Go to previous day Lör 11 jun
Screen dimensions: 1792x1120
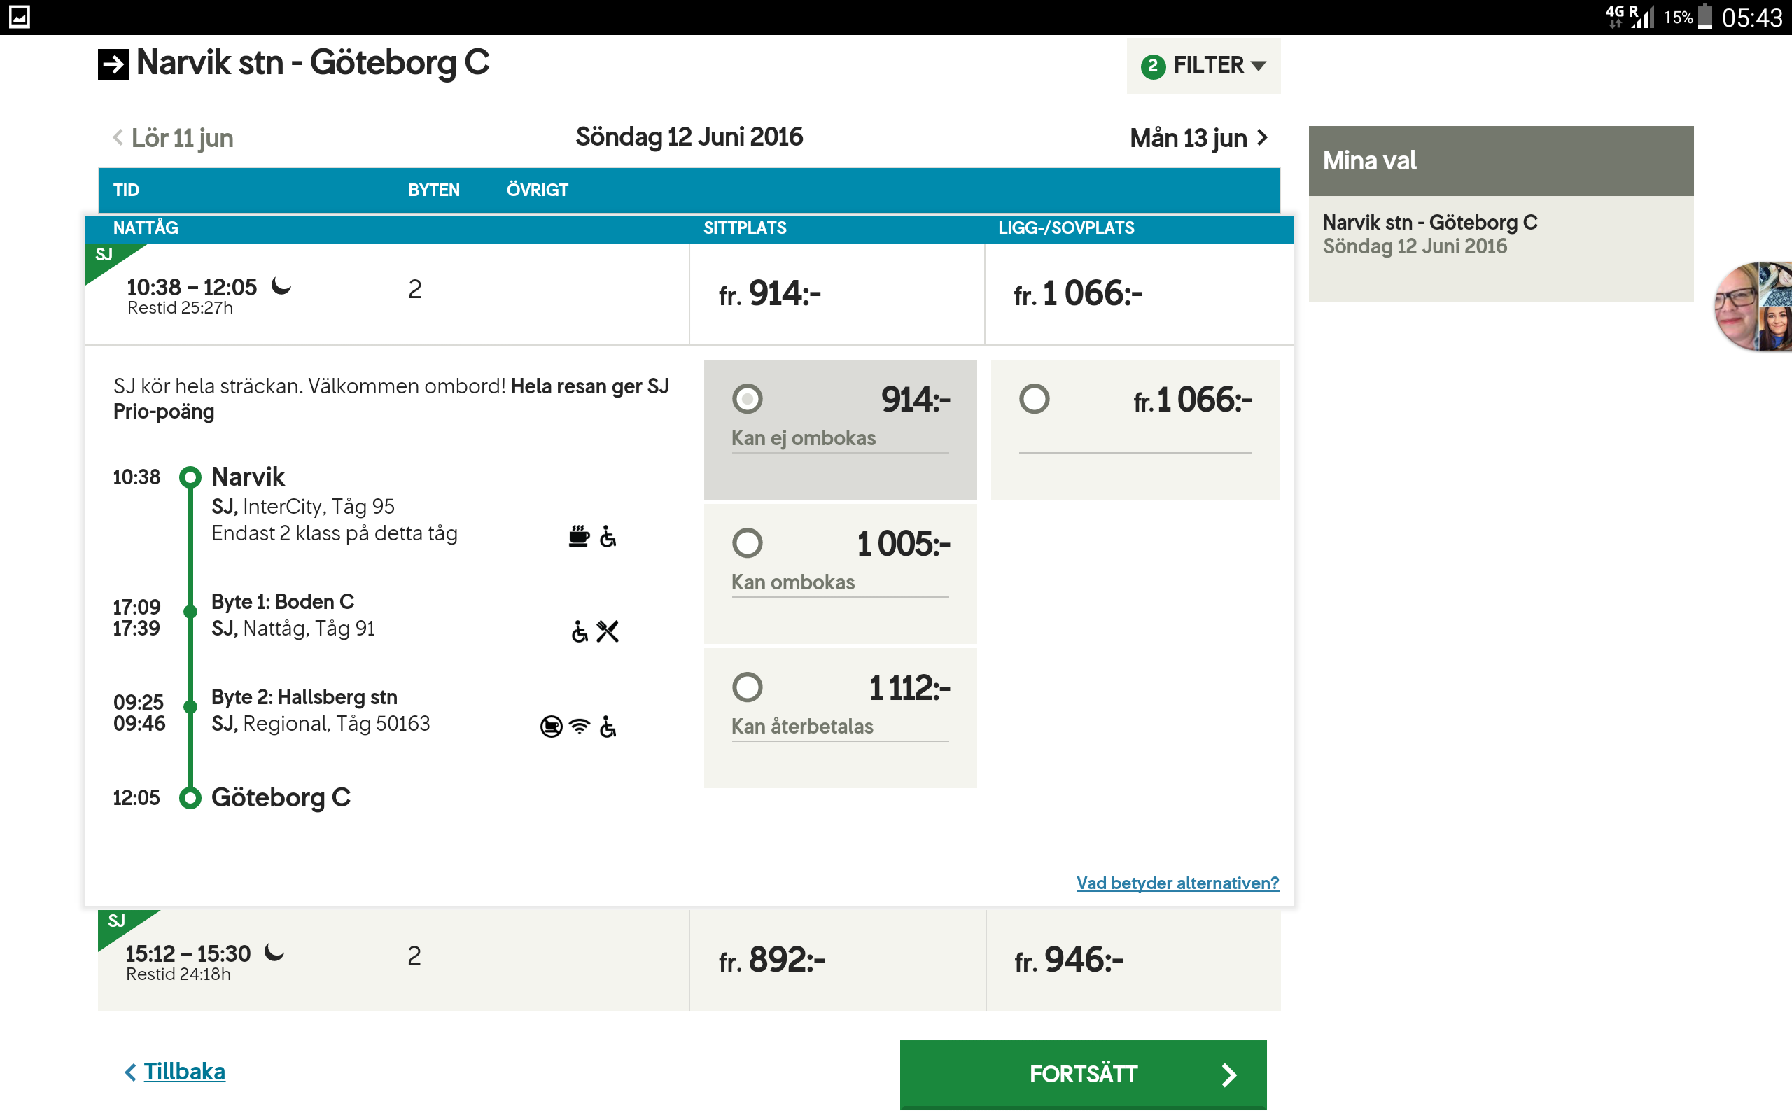pyautogui.click(x=174, y=138)
